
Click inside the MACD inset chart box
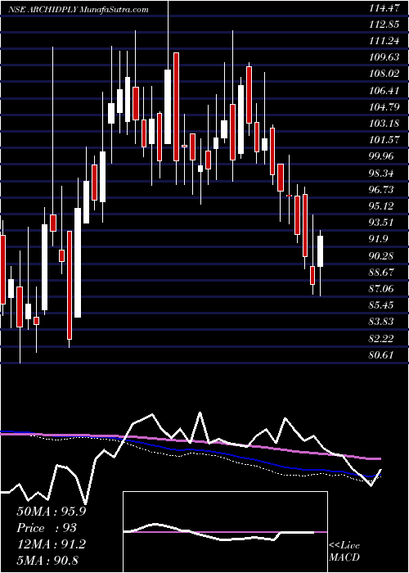point(225,532)
